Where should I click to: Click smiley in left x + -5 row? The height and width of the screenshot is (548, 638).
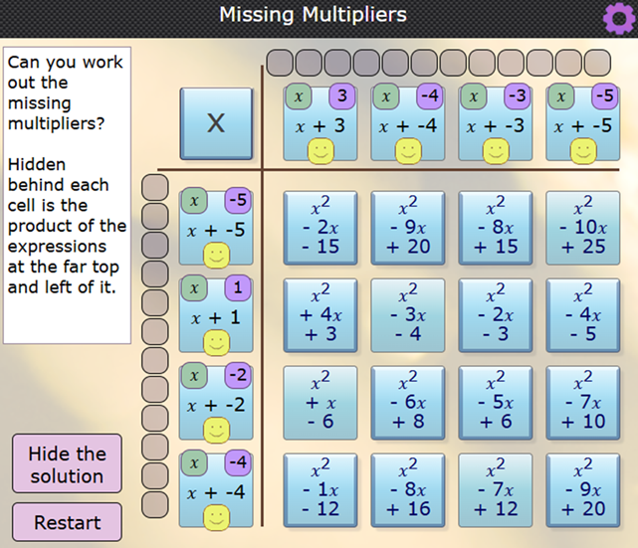tap(216, 256)
